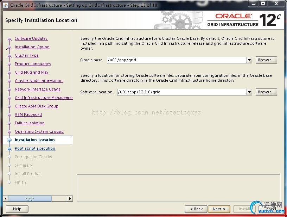
Task: Open the Network Interface Usage step
Action: coord(38,89)
